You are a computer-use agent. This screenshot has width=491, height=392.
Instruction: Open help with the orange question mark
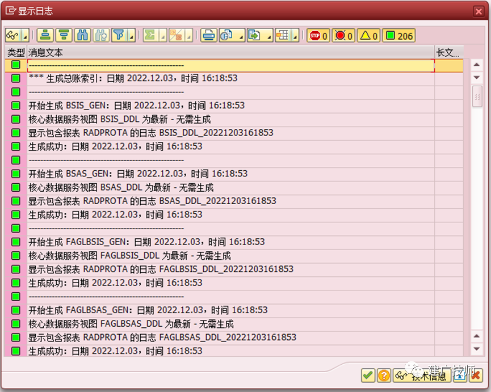tap(384, 375)
